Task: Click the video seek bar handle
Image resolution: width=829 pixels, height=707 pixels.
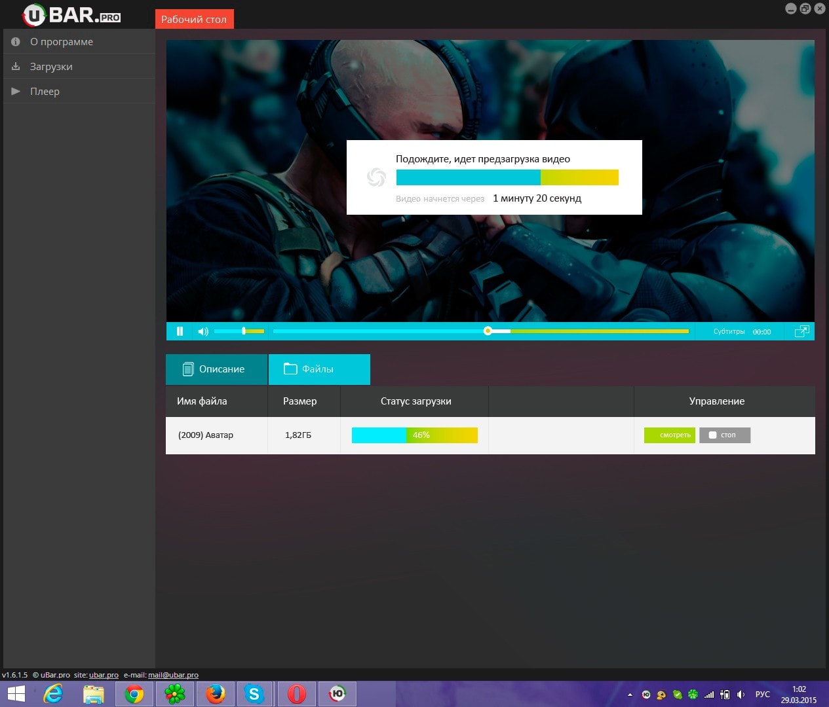Action: [488, 331]
